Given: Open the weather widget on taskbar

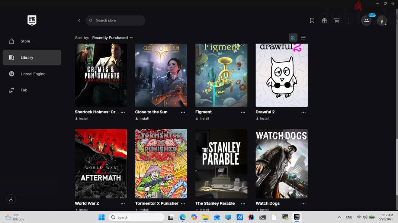Looking at the screenshot, I should pos(15,217).
